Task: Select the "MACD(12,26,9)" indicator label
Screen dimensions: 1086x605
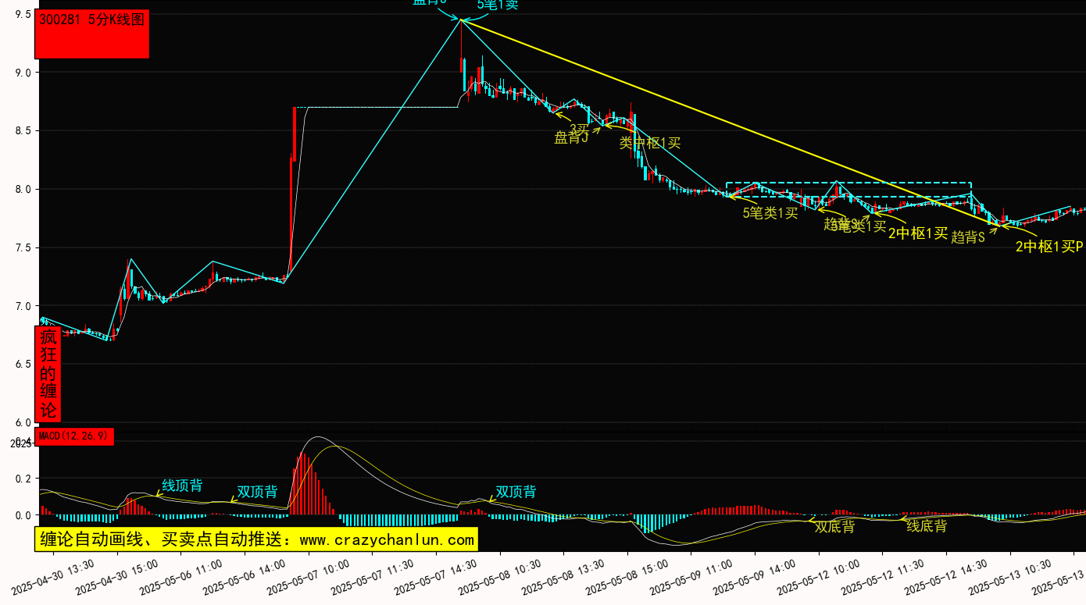Action: [74, 436]
